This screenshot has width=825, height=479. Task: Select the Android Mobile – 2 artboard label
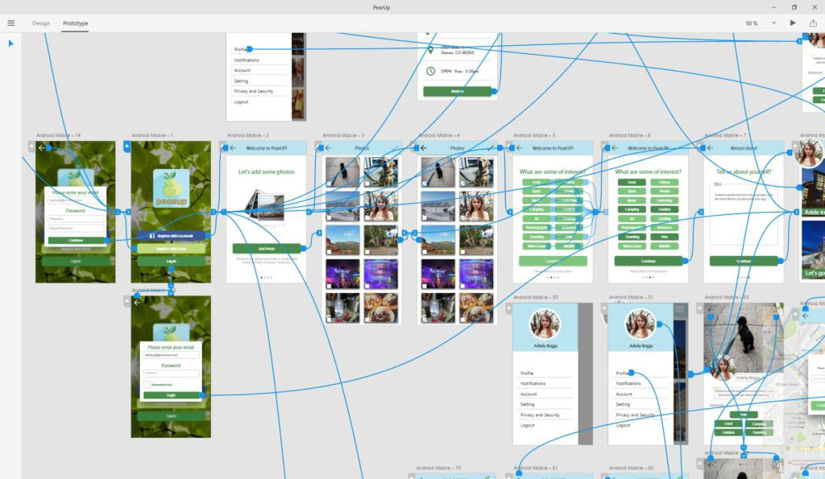248,135
